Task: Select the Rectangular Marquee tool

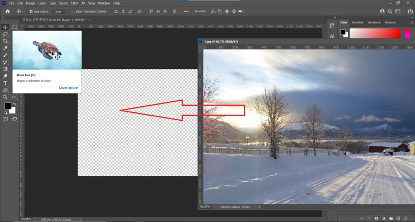Action: [x=15, y=27]
